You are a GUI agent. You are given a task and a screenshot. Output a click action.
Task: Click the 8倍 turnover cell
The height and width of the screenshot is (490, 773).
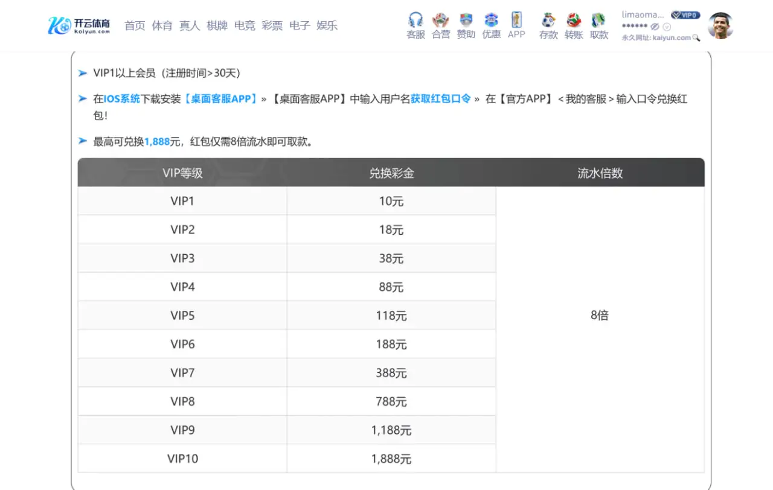(600, 329)
